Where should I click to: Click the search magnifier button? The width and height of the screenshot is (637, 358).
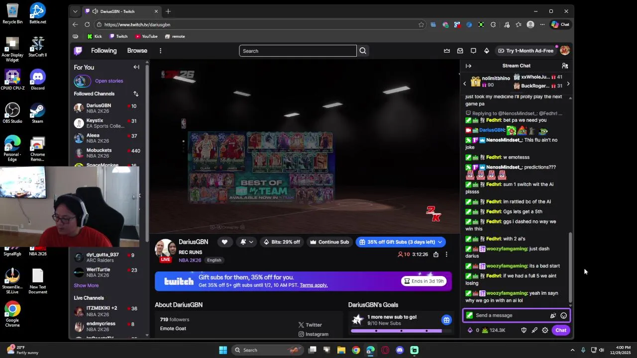363,51
